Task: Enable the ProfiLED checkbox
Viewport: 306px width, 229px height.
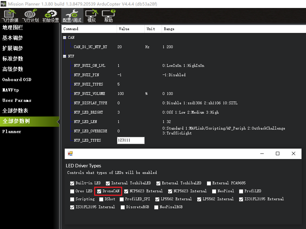Action: coord(241,191)
